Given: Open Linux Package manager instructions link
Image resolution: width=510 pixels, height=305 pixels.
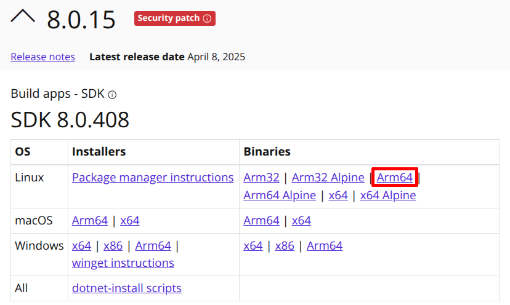Looking at the screenshot, I should click(153, 178).
